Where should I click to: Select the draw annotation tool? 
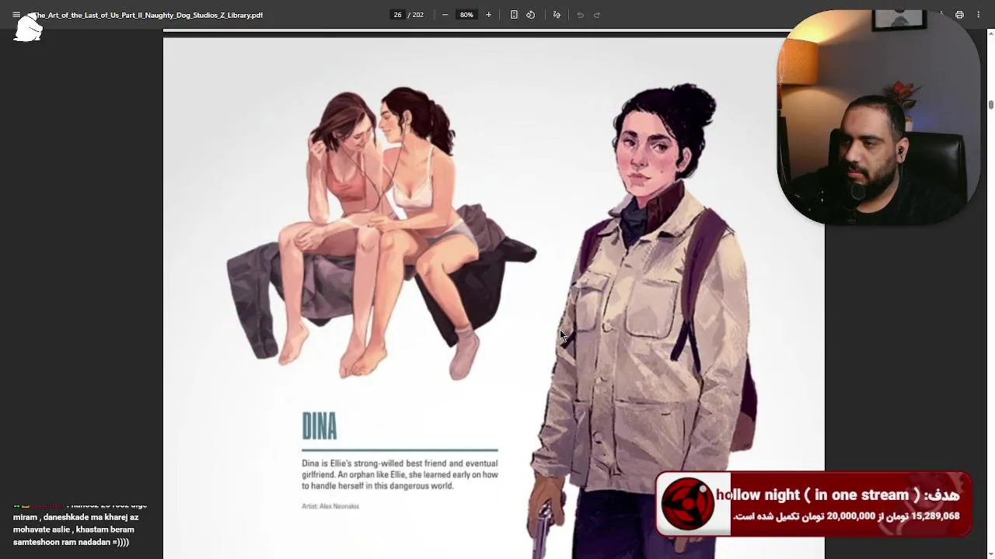(557, 15)
